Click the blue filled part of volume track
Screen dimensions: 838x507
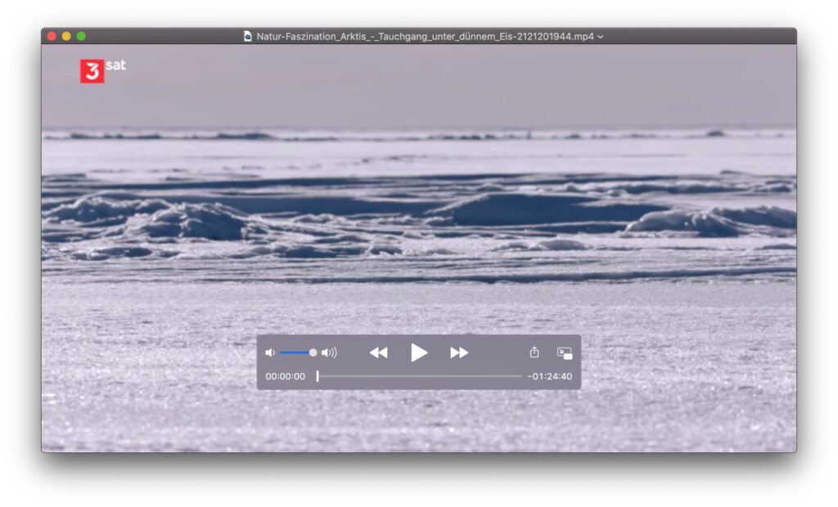(x=295, y=352)
